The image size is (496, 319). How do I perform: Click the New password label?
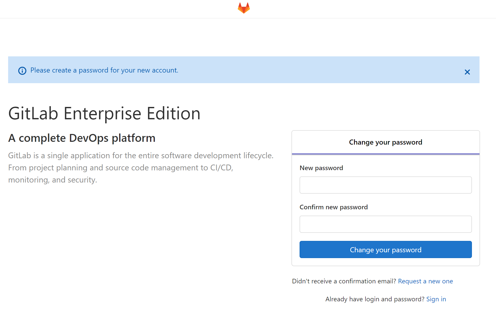point(321,168)
